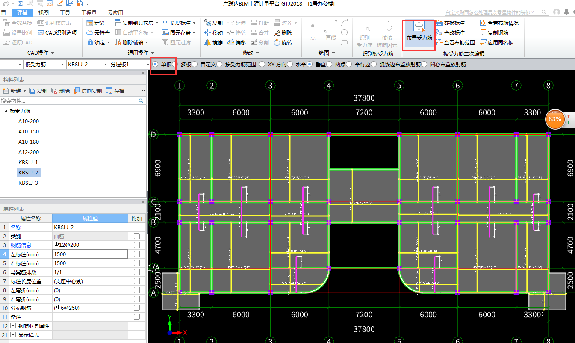Select A10-200 in the component tree
The height and width of the screenshot is (343, 575).
tap(28, 121)
